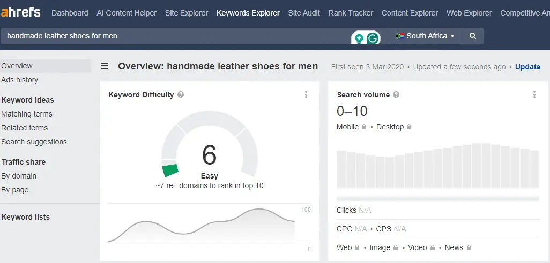This screenshot has height=263, width=550.
Task: Click the Keyword ideas heading
Action: [x=28, y=100]
